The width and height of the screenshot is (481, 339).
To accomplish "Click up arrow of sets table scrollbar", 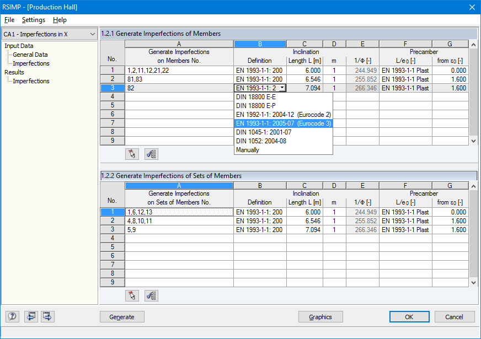I will 473,186.
